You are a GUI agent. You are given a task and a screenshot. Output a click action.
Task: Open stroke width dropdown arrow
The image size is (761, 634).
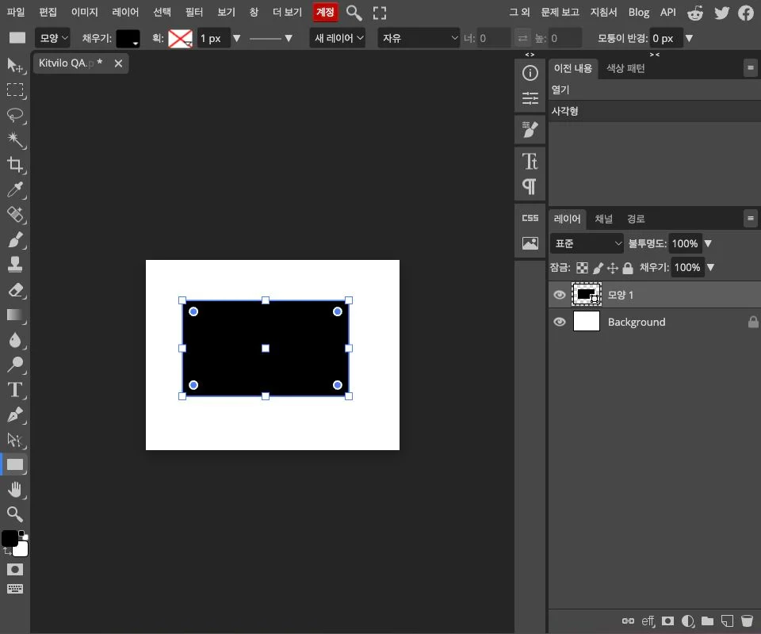click(x=237, y=38)
